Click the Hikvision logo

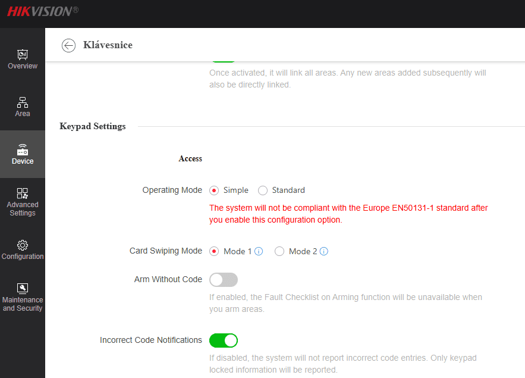[43, 11]
